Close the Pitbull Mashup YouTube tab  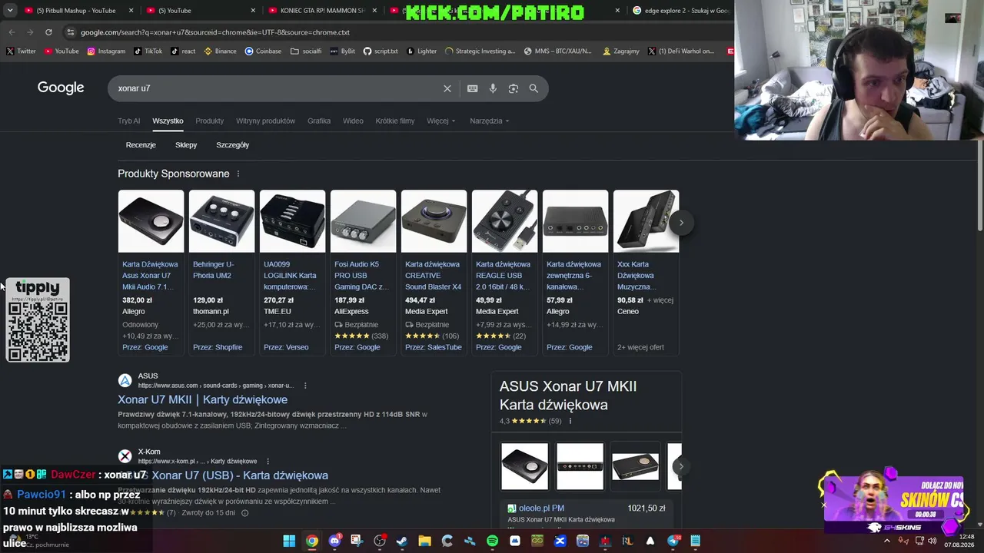click(131, 11)
